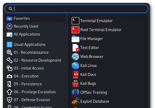
Task: Click the Usual Applications grid icon
Action: pos(10,45)
